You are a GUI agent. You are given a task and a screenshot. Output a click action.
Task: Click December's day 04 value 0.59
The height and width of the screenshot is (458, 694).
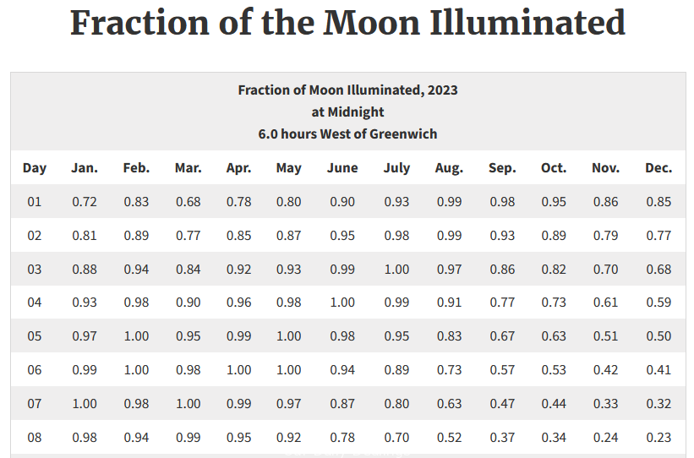tap(658, 303)
